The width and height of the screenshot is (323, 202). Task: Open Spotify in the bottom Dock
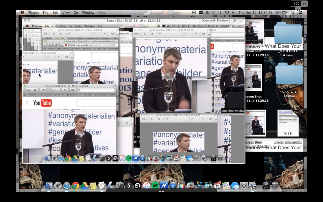click(x=155, y=186)
